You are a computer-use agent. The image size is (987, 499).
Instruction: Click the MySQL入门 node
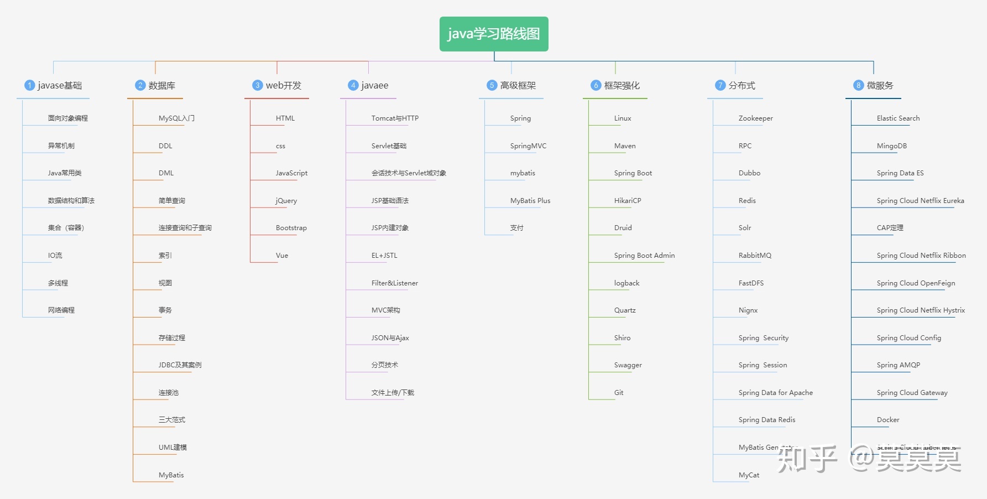[176, 118]
